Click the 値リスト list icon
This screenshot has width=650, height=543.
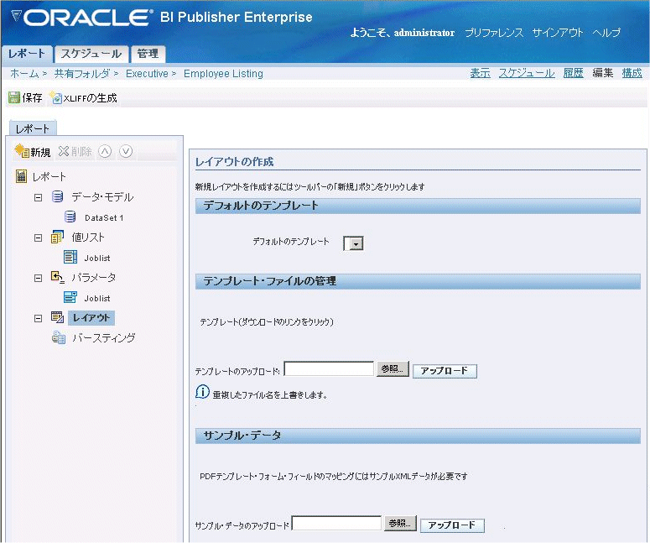click(x=57, y=237)
